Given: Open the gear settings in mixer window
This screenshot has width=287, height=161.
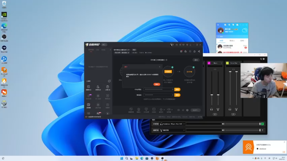Looking at the screenshot, I should pos(264,59).
